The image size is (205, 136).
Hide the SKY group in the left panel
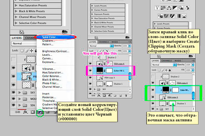coord(13,92)
